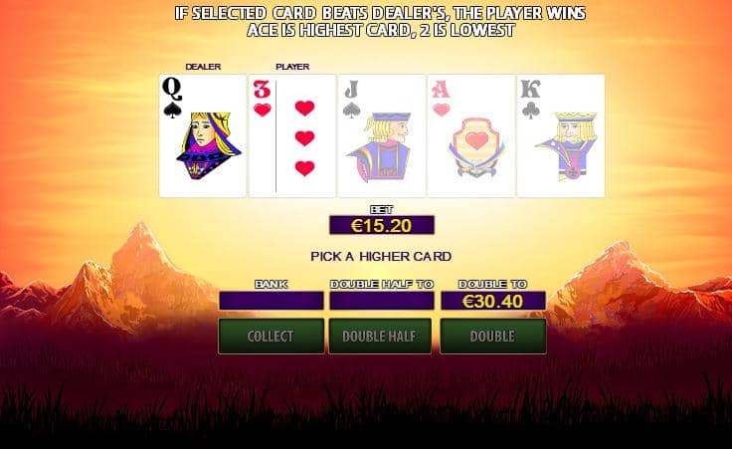Click the dealer's Queen of Spades card
732x449 pixels.
(x=203, y=135)
